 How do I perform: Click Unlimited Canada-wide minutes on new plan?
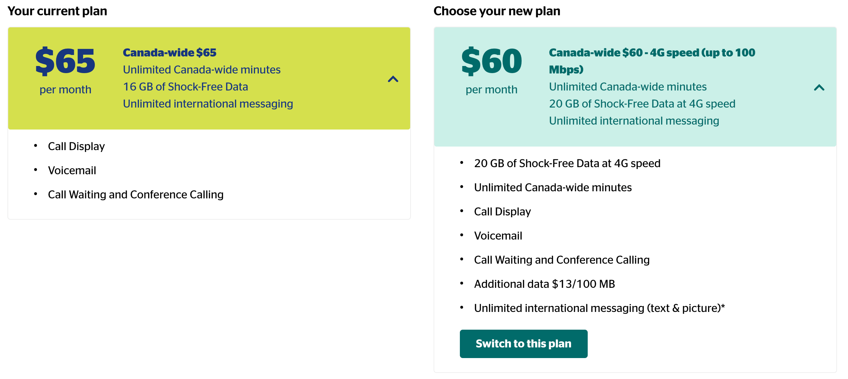pyautogui.click(x=553, y=187)
